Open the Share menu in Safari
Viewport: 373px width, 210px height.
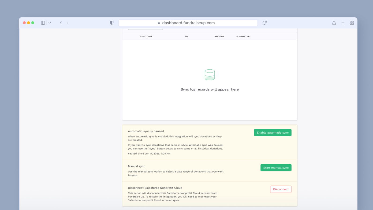click(334, 23)
